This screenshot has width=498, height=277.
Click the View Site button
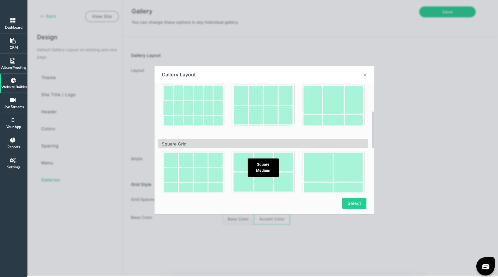(x=102, y=16)
